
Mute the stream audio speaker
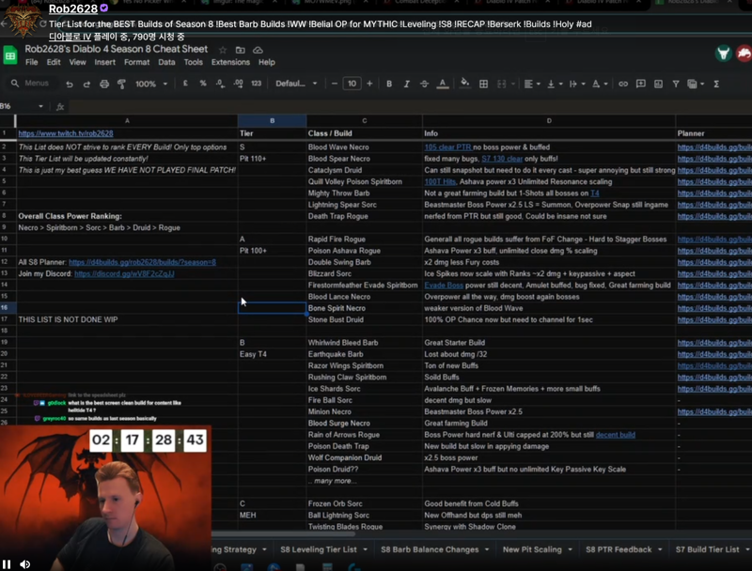click(25, 564)
